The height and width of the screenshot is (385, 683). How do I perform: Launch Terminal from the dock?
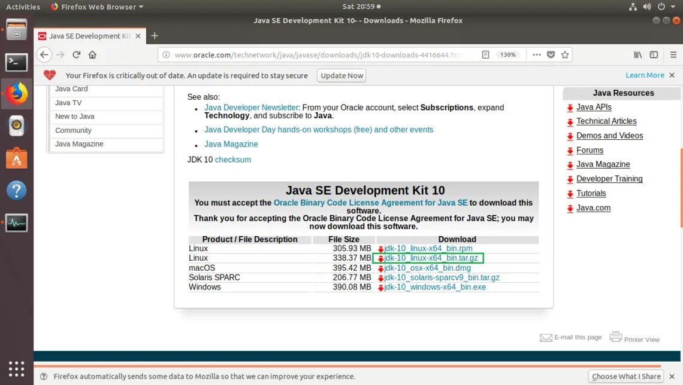click(x=17, y=63)
